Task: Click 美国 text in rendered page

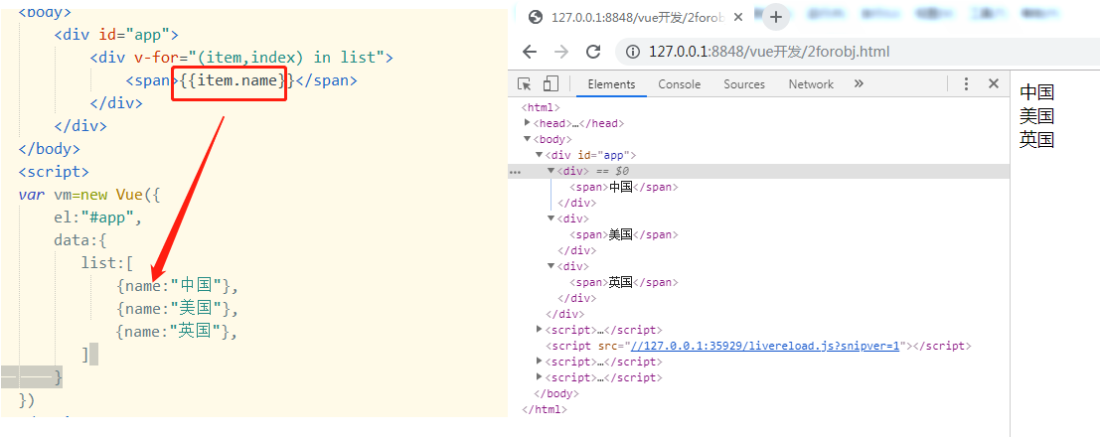Action: (1037, 116)
